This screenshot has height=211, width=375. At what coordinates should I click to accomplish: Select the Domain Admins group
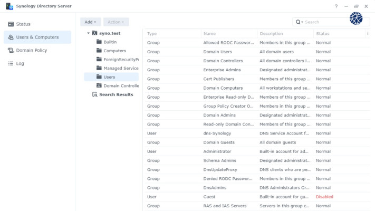(x=257, y=116)
